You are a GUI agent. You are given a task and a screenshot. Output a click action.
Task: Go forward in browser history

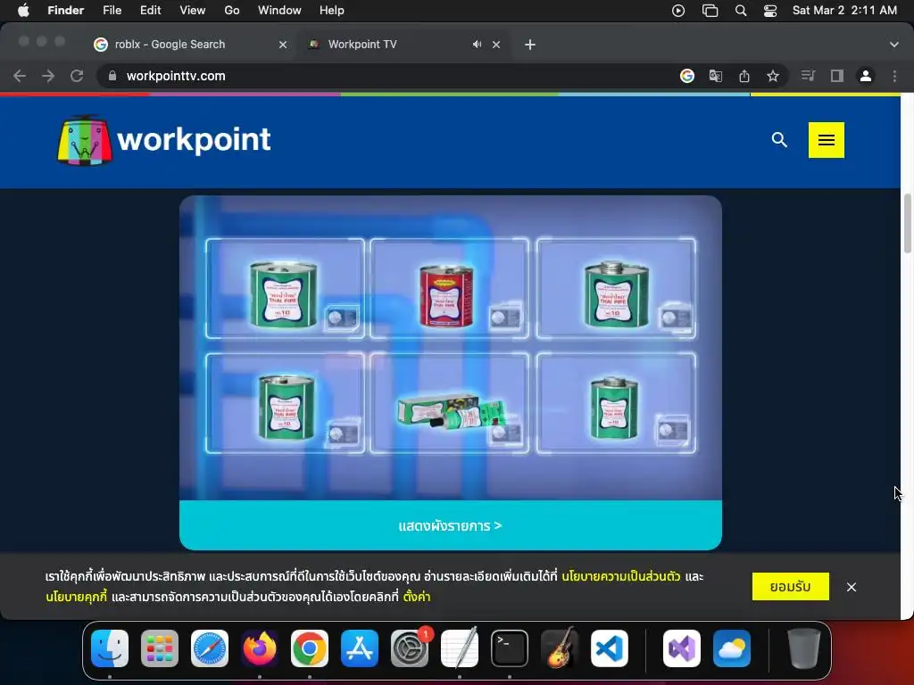(x=48, y=76)
